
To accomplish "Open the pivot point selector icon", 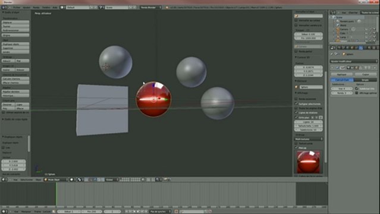I will click(80, 180).
